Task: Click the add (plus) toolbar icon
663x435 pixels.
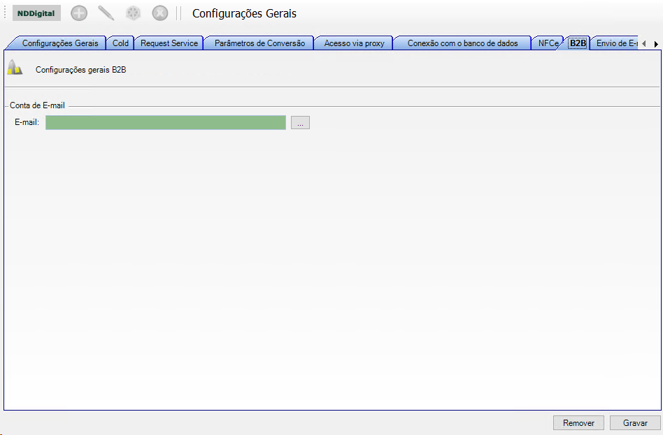Action: click(79, 13)
